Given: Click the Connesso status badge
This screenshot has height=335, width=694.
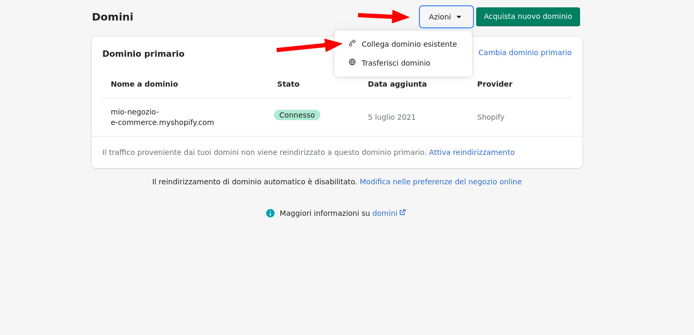Looking at the screenshot, I should [297, 115].
